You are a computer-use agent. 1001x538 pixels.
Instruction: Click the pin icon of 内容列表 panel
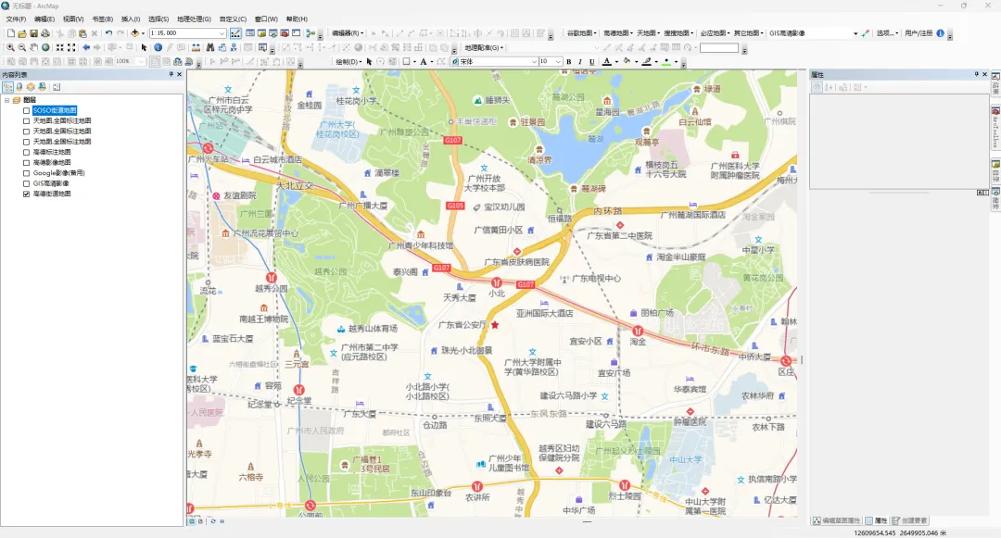[x=171, y=75]
